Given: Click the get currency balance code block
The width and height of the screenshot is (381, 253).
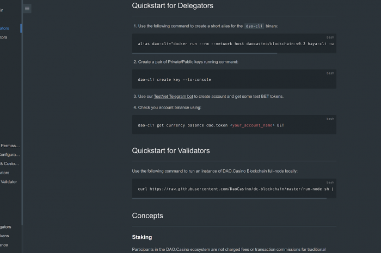Looking at the screenshot, I should point(234,124).
